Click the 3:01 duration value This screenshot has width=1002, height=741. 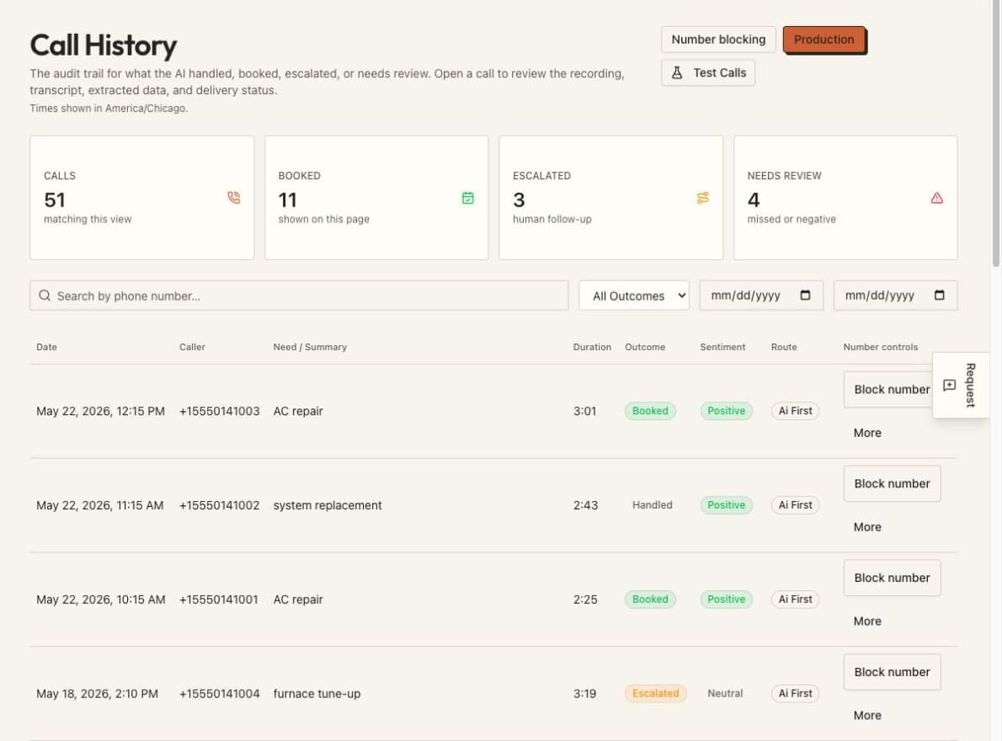click(584, 412)
